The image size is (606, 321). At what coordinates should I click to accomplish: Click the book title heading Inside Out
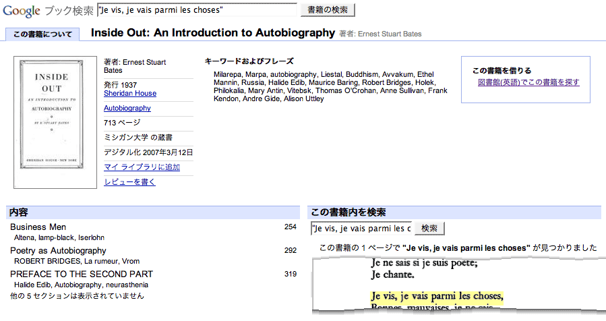click(x=213, y=33)
